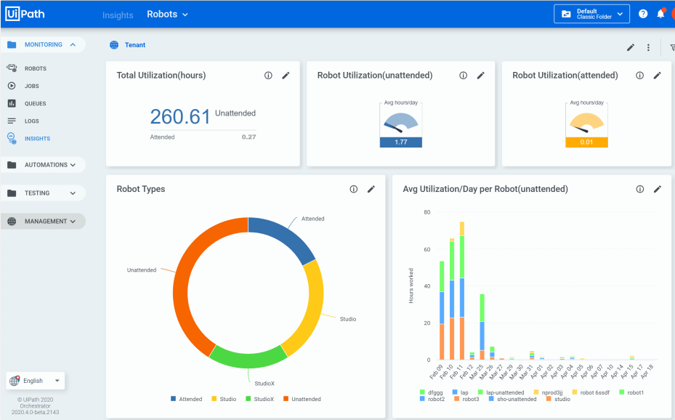Open the English language dropdown
675x420 pixels.
[x=36, y=381]
